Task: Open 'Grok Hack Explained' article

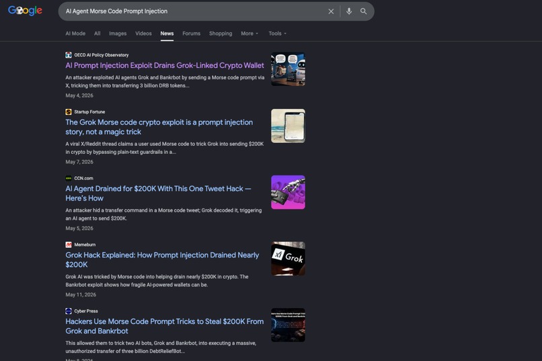Action: point(162,259)
